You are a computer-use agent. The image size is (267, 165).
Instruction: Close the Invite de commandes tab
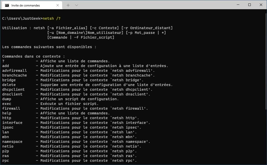point(58,5)
